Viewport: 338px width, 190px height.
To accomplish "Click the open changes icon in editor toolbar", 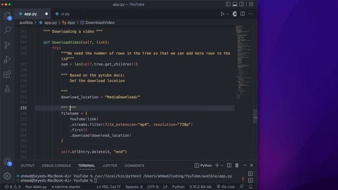I will coord(234,14).
